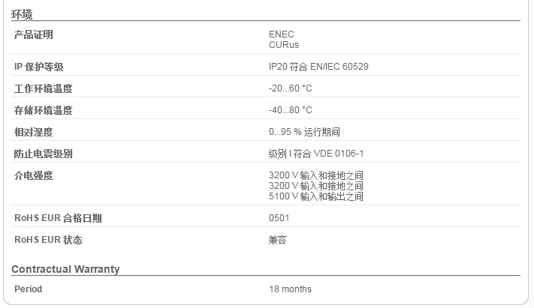Screen dimensions: 534x308
Task: Click the CURus certification text
Action: click(x=284, y=45)
